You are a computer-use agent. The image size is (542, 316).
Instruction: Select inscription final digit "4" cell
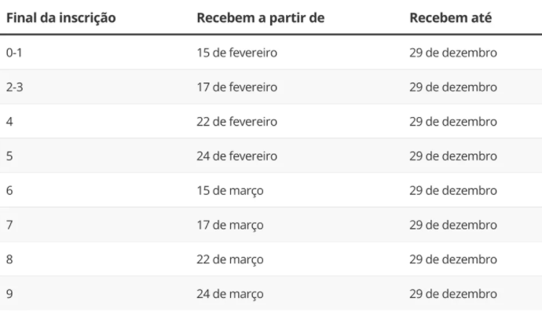[9, 122]
